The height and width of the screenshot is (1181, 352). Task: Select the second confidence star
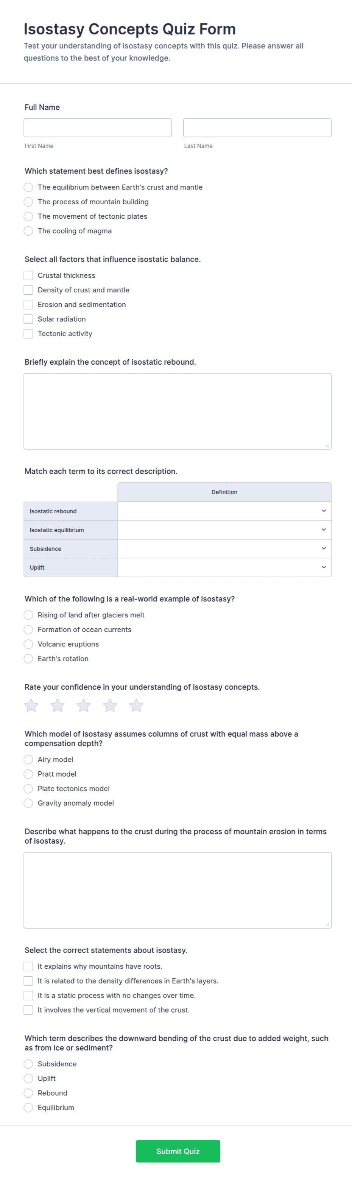58,705
